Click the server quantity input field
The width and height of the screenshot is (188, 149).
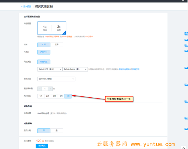point(45,89)
